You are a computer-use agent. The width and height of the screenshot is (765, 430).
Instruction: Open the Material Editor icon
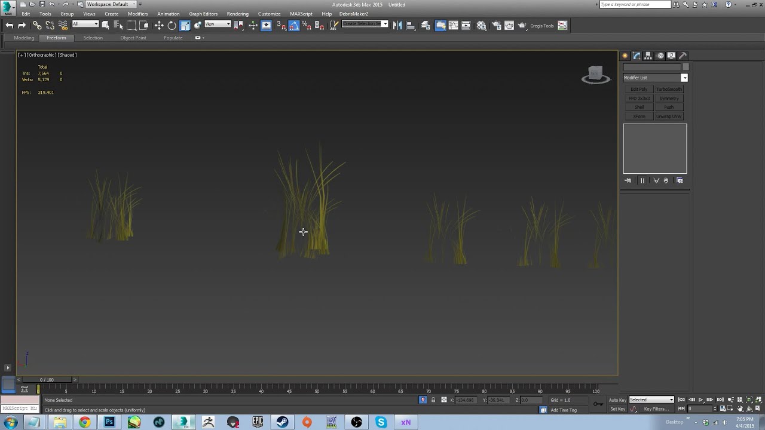[482, 25]
